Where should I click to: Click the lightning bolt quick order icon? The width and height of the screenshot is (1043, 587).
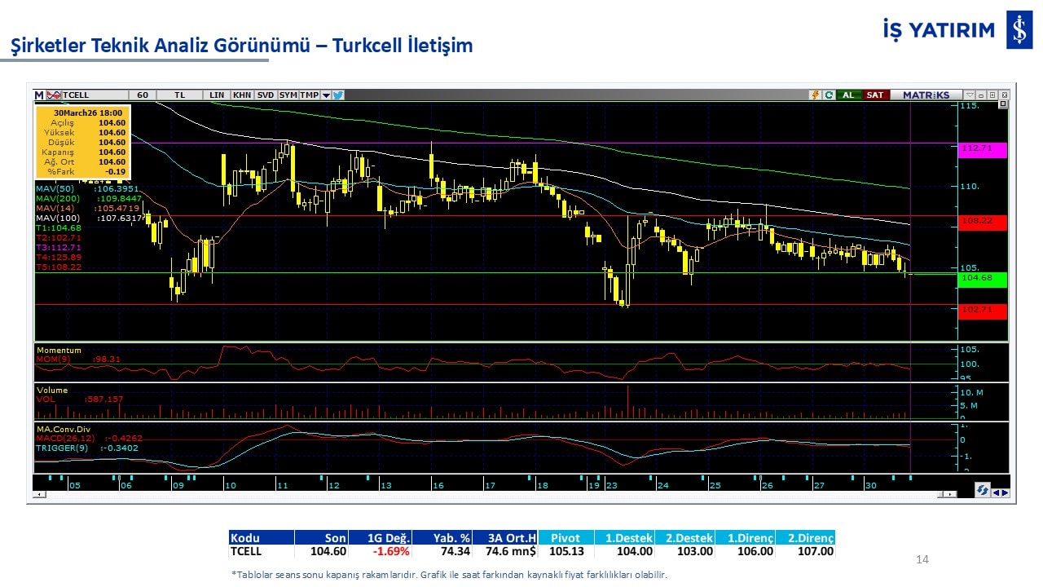coord(815,95)
